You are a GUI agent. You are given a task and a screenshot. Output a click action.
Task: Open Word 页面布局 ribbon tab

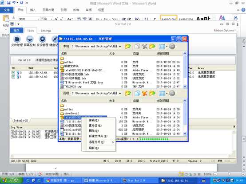[x=48, y=10]
